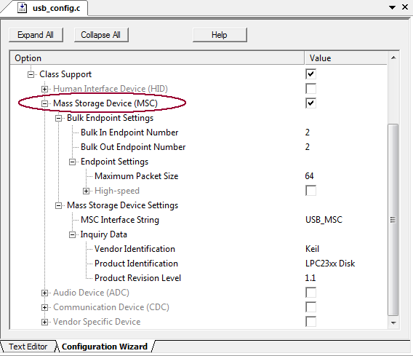Collapse the Mass Storage Device (MSC) node

coord(44,103)
